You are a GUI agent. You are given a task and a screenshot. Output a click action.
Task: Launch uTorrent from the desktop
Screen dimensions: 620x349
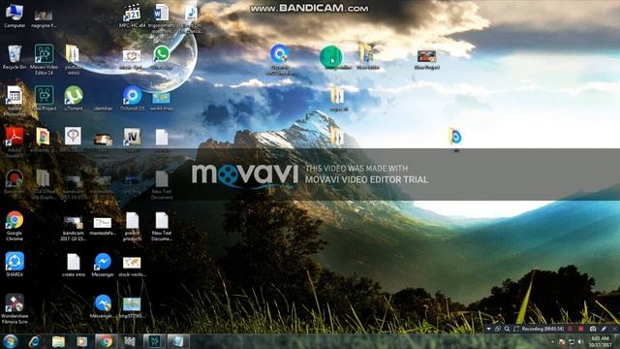(x=74, y=98)
